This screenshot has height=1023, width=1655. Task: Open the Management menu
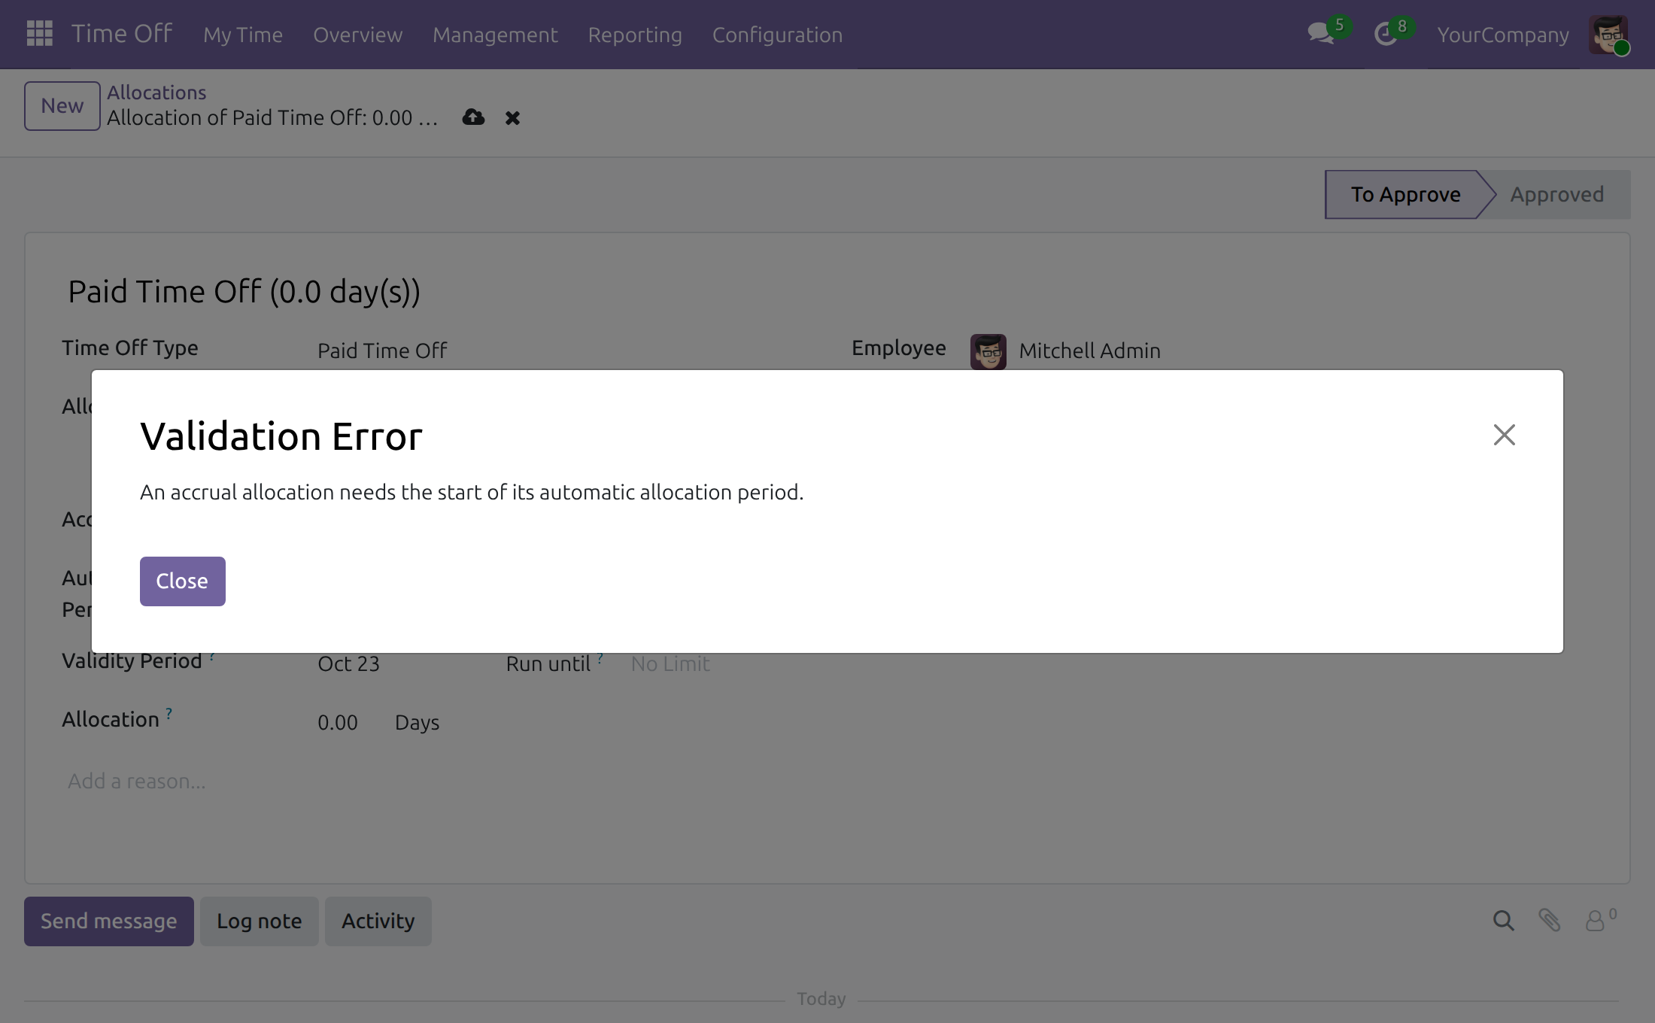point(495,35)
